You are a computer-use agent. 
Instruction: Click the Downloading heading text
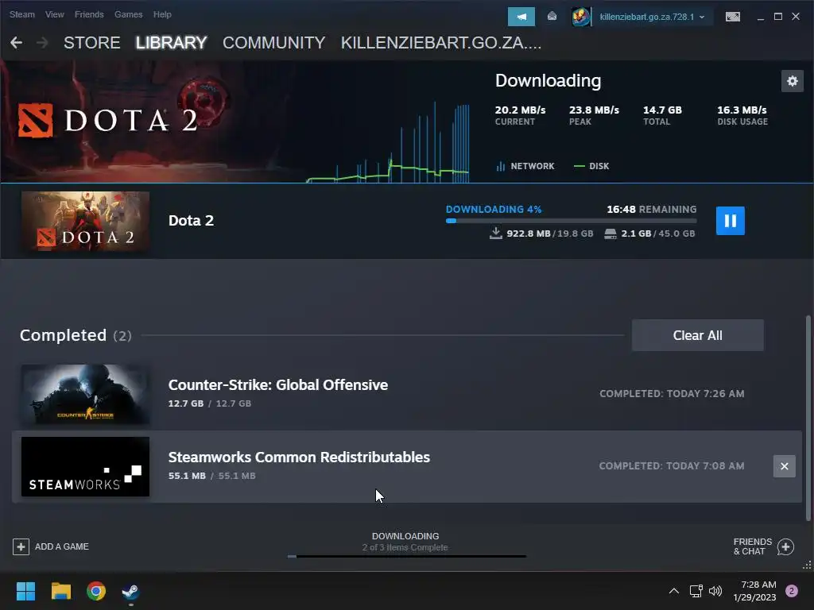tap(548, 81)
